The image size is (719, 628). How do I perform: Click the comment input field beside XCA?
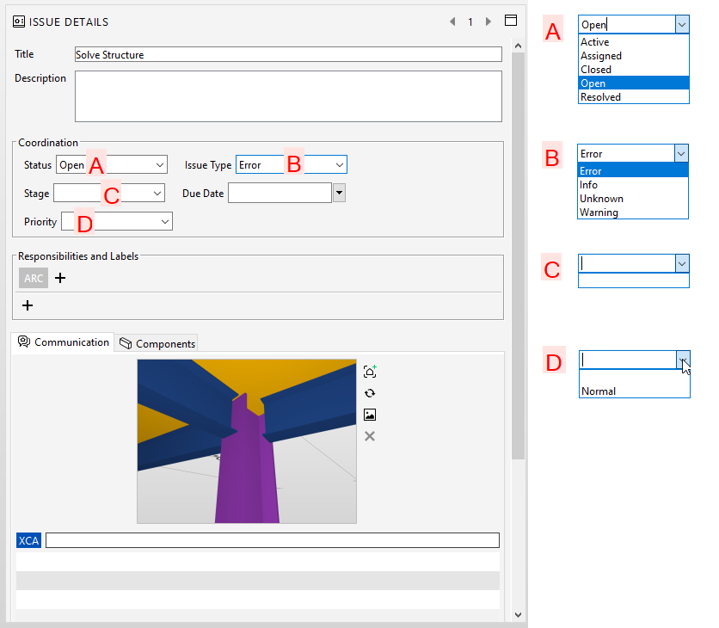click(273, 540)
